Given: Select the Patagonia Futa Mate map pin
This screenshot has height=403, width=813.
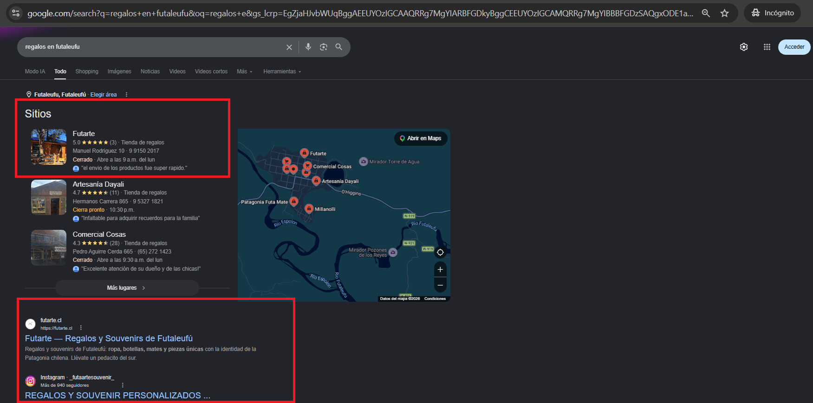Looking at the screenshot, I should [x=293, y=201].
